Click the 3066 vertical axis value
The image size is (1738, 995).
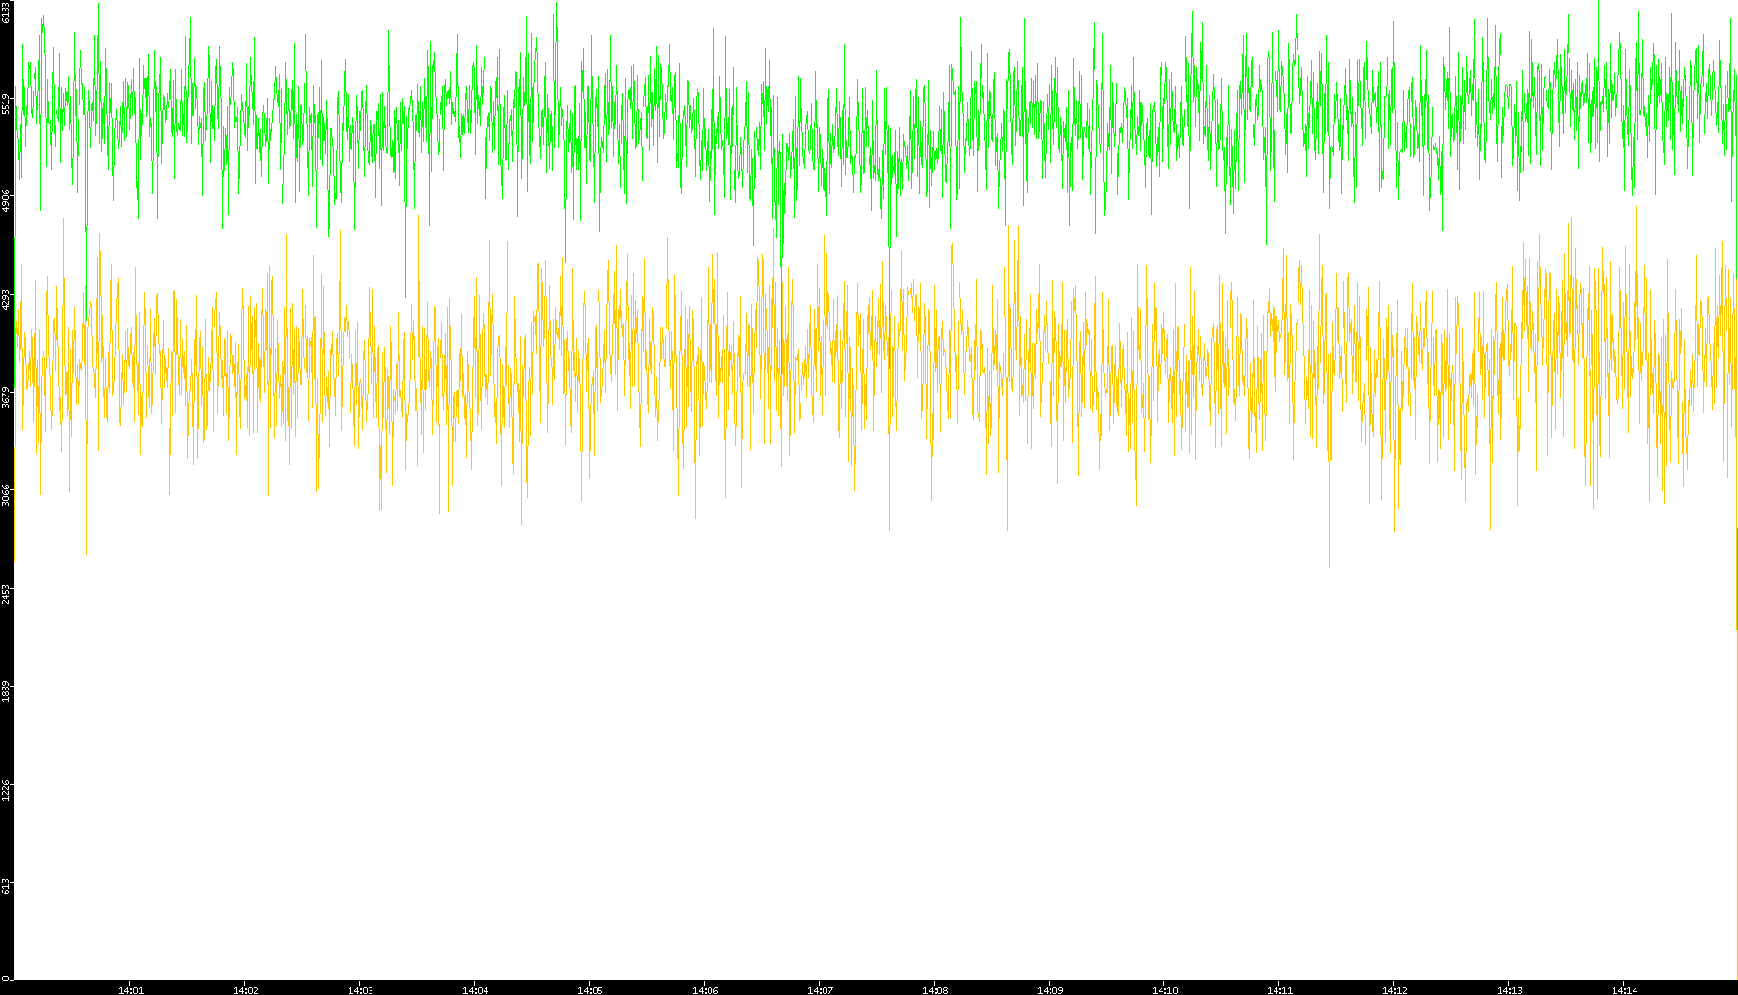click(7, 495)
